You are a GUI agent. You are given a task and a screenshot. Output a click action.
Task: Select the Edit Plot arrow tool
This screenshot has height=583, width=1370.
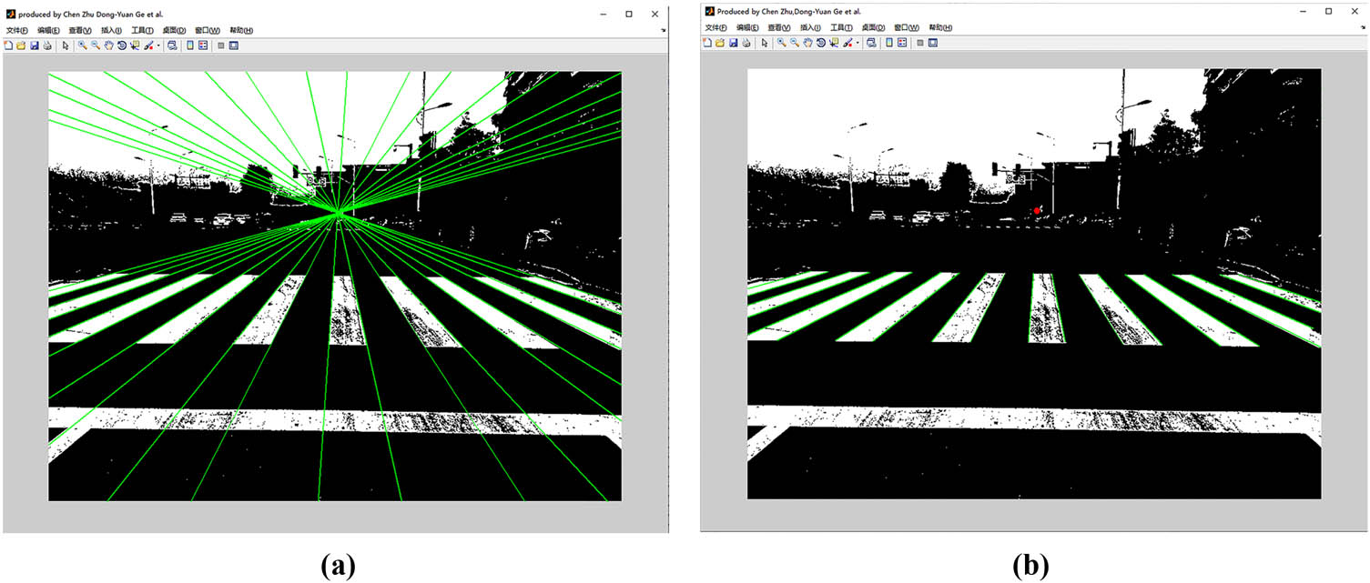pos(66,45)
